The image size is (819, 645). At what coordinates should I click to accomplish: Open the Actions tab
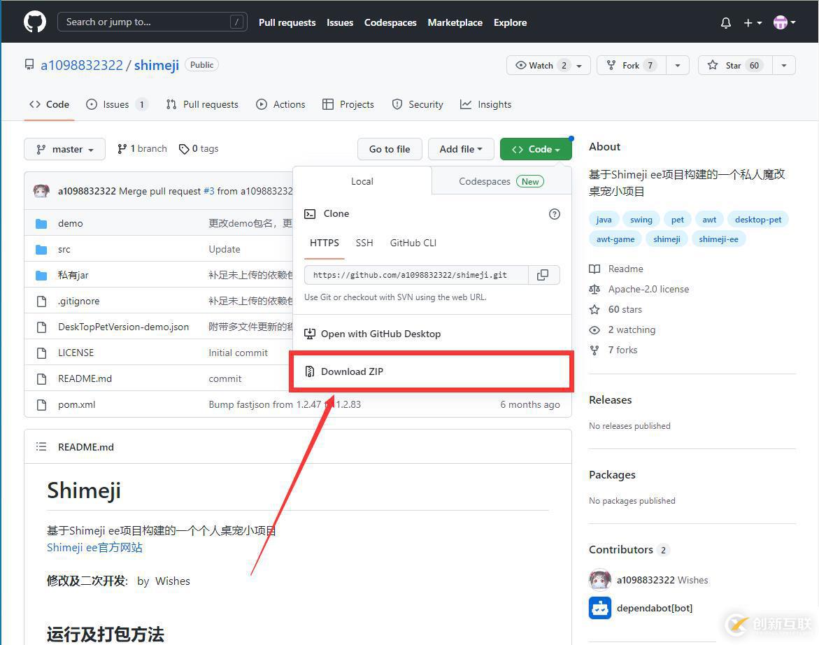pos(280,104)
